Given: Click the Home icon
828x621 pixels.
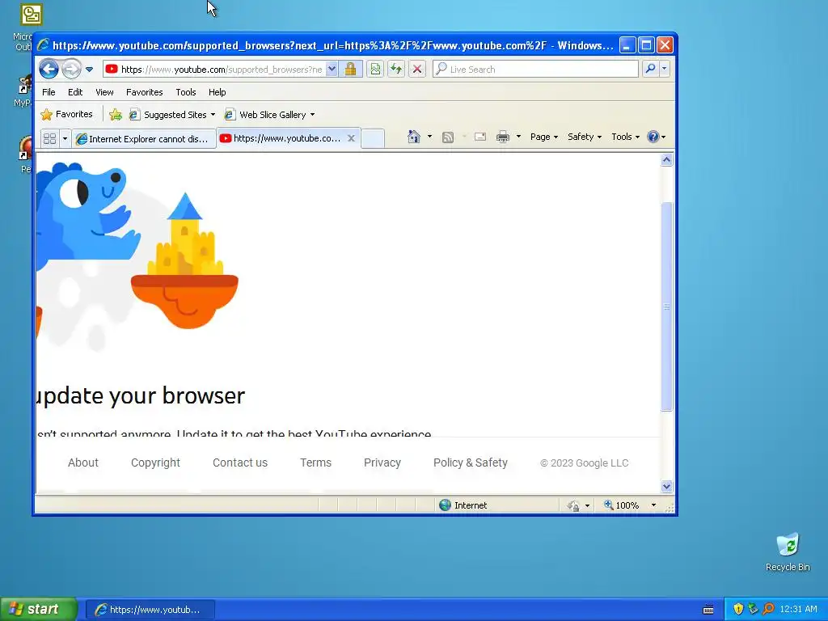Looking at the screenshot, I should pos(413,137).
